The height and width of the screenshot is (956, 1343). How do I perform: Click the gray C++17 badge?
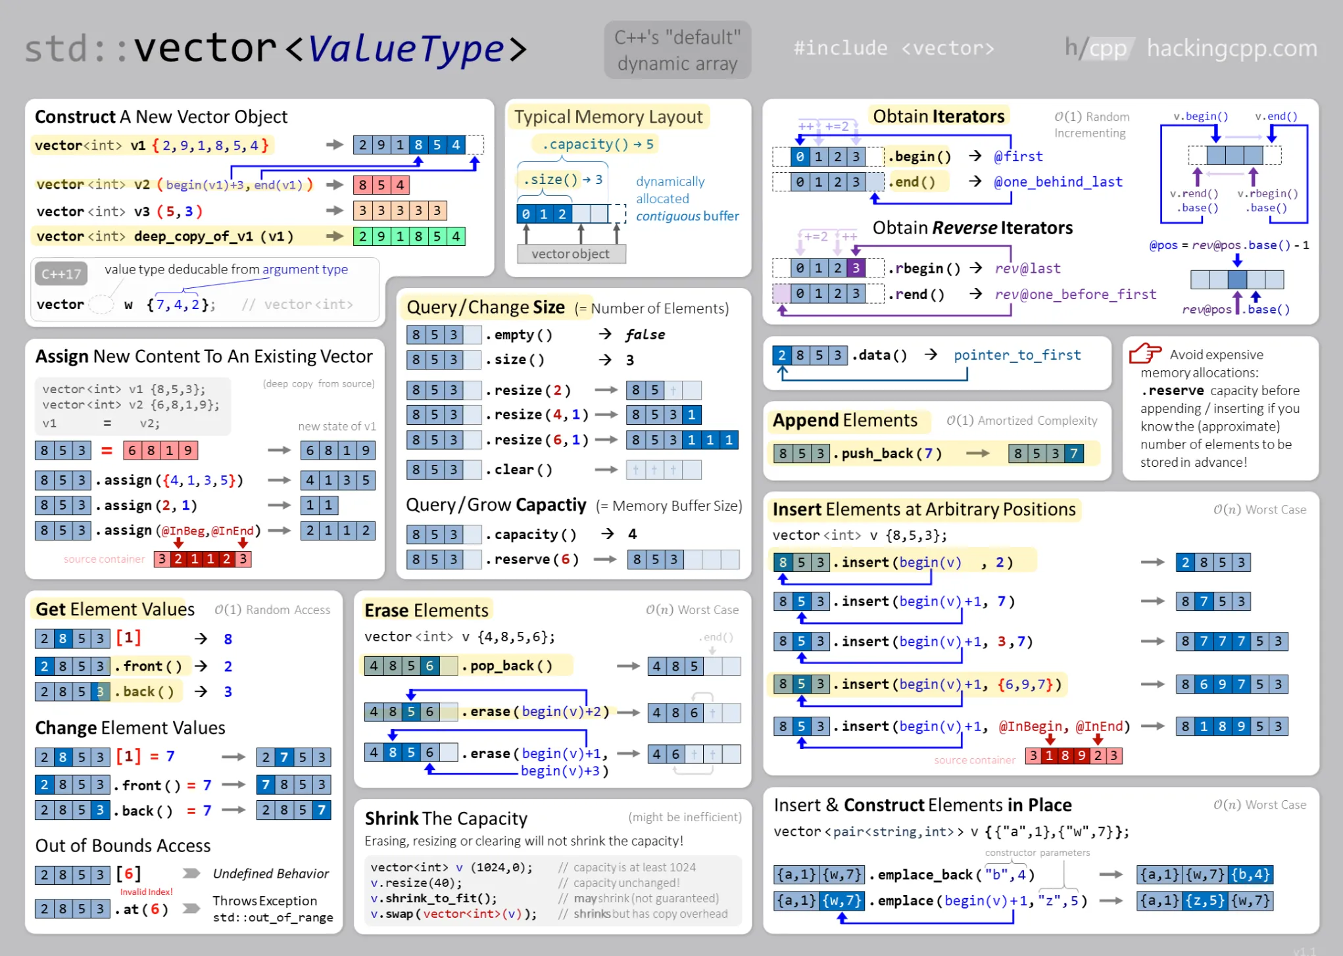[61, 274]
